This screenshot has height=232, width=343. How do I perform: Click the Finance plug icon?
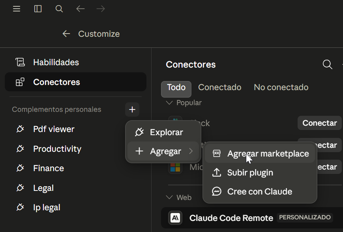tap(20, 168)
